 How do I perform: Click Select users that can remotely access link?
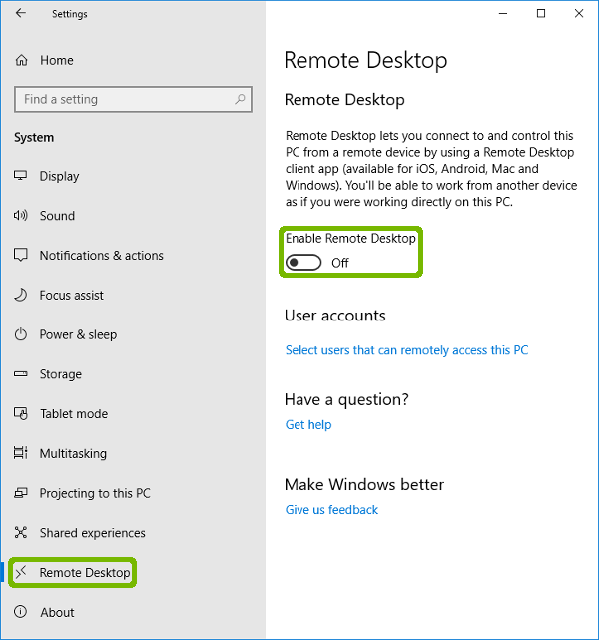pyautogui.click(x=406, y=350)
